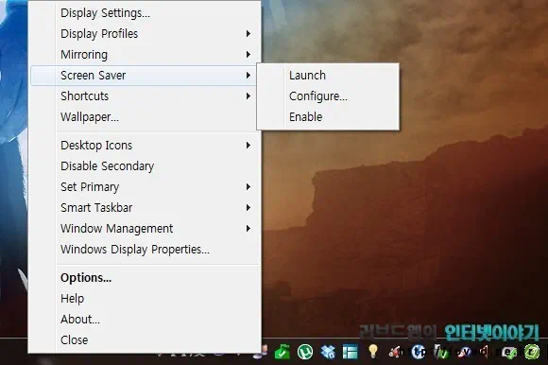Open the Wallpaper dialog entry
Image resolution: width=548 pixels, height=365 pixels.
pos(145,116)
